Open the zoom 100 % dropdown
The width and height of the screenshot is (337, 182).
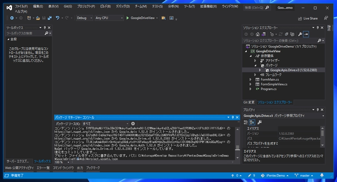click(68, 162)
